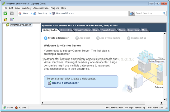Click the New Datacenter toolbar icon
This screenshot has width=170, height=112.
pyautogui.click(x=12, y=20)
